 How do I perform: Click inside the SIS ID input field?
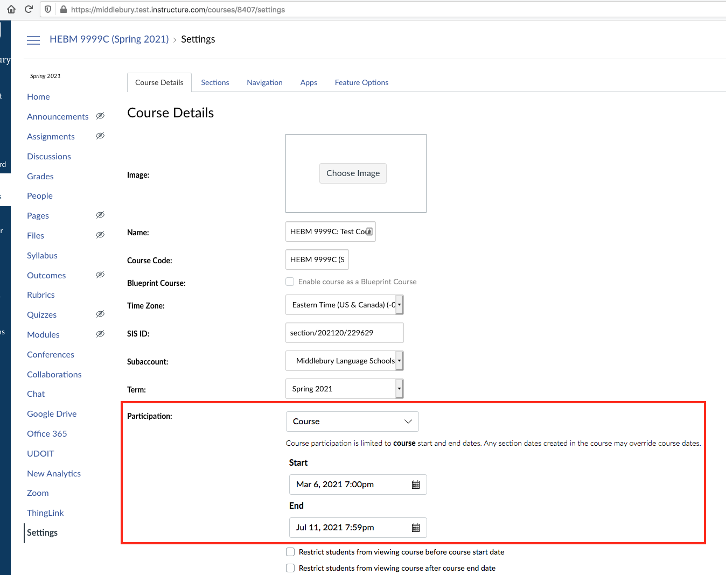[344, 333]
